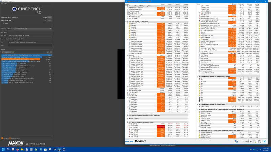271x152 pixels.
Task: Toggle the ranking Details checkbox
Action: pos(51,52)
